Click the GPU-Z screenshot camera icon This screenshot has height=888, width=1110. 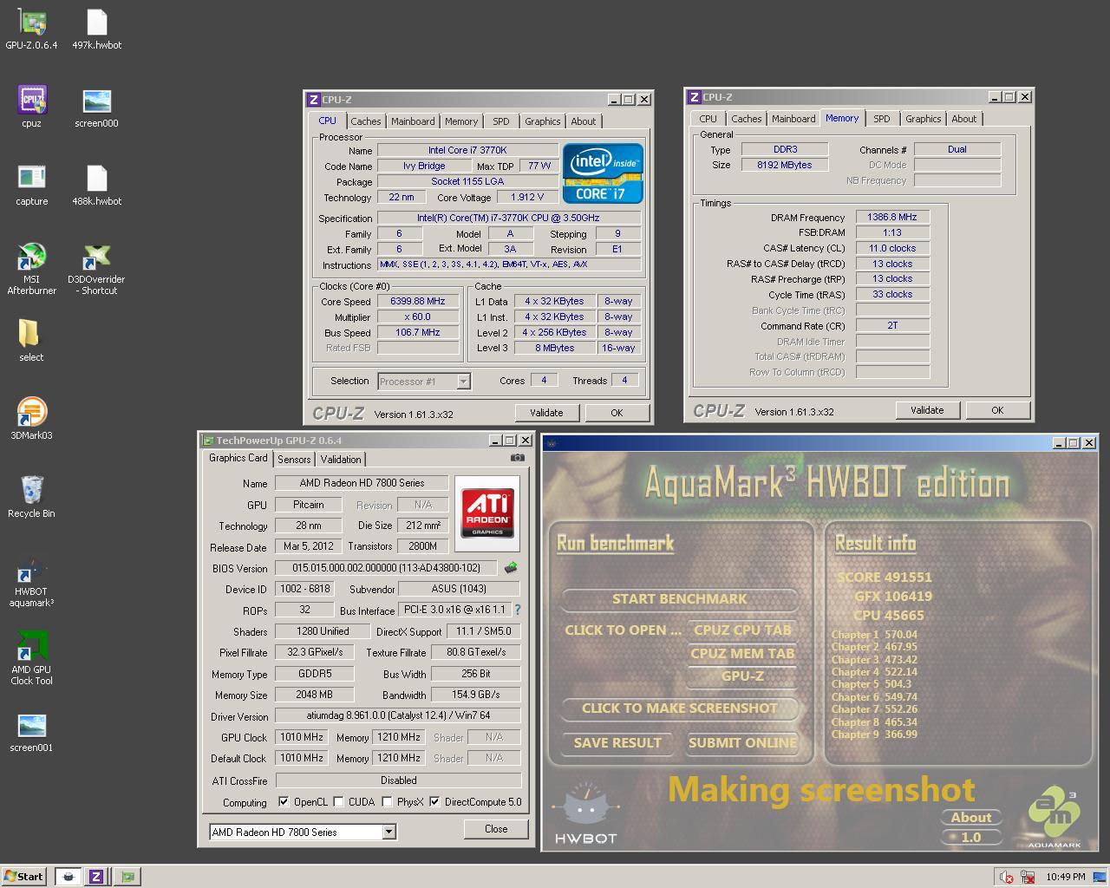tap(517, 458)
